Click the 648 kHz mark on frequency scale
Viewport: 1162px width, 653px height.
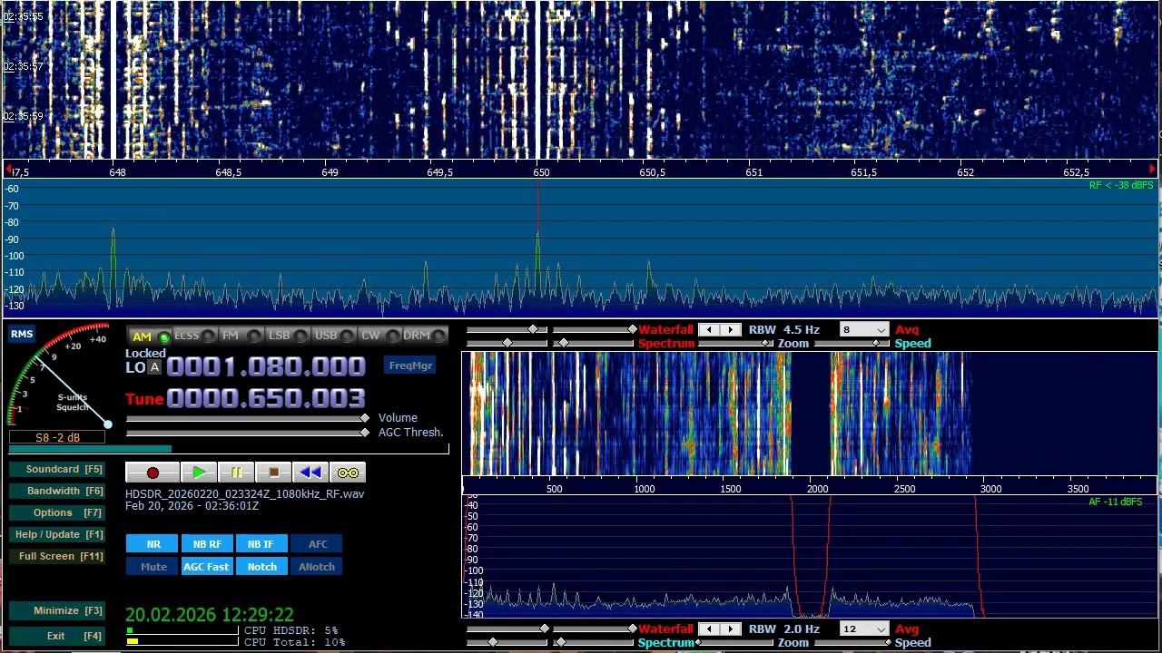[x=117, y=172]
